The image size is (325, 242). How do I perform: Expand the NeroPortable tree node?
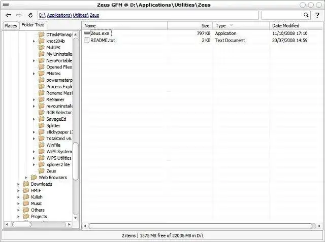(x=34, y=61)
